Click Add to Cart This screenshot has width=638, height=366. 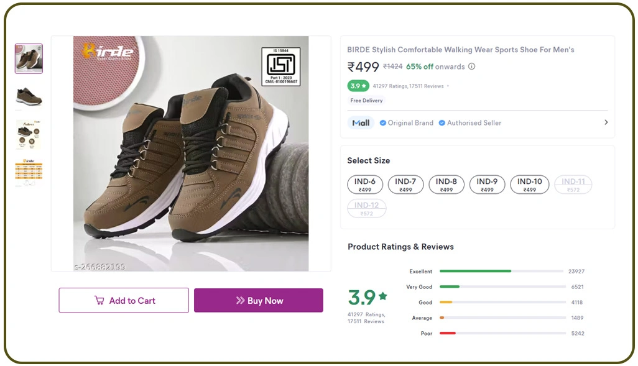tap(124, 300)
